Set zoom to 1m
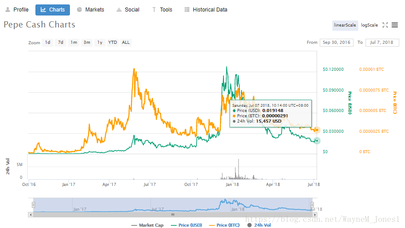This screenshot has height=228, width=405. [x=74, y=43]
